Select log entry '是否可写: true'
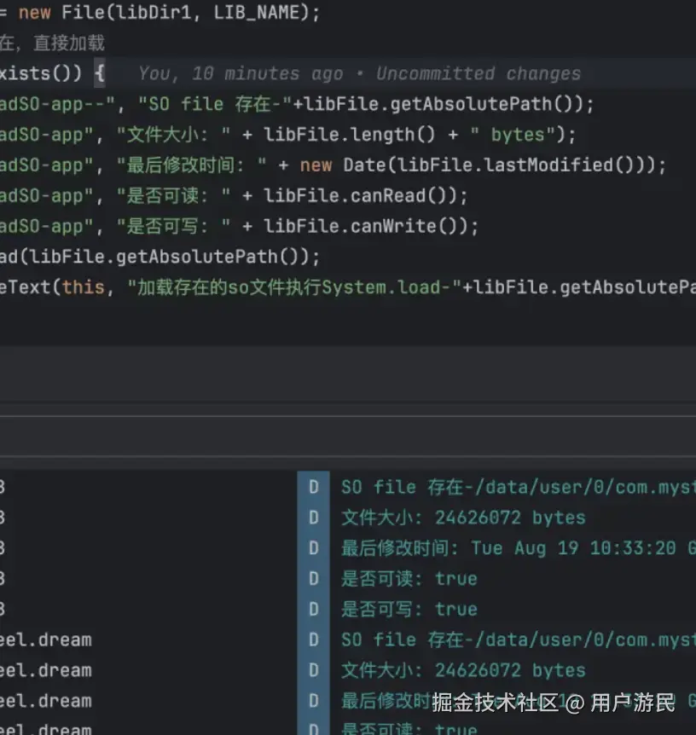Image resolution: width=696 pixels, height=735 pixels. pyautogui.click(x=409, y=609)
